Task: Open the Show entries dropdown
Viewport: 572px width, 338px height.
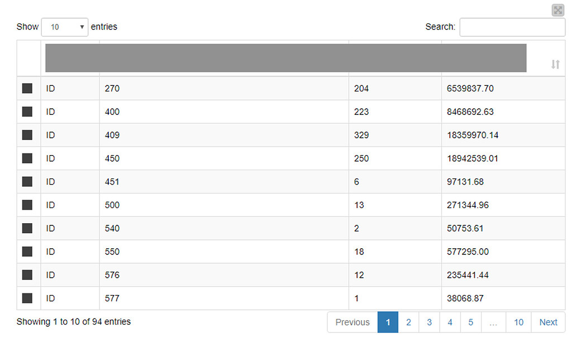Action: point(65,27)
